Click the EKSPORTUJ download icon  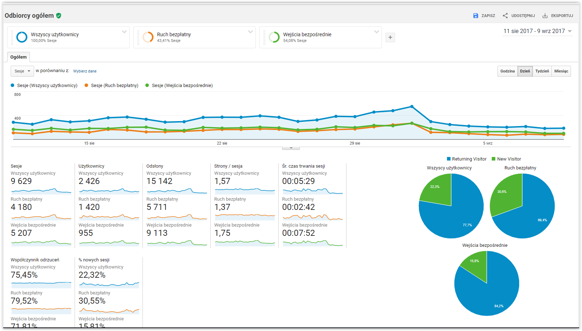[545, 16]
